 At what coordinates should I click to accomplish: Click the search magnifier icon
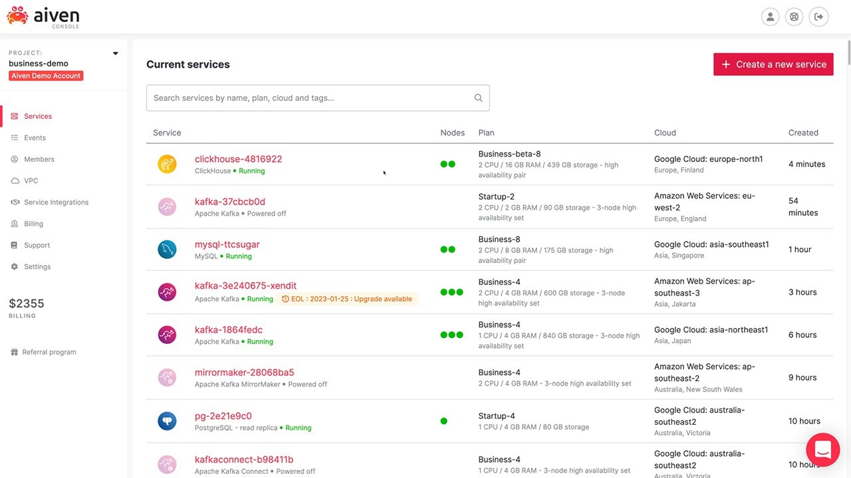[x=478, y=98]
